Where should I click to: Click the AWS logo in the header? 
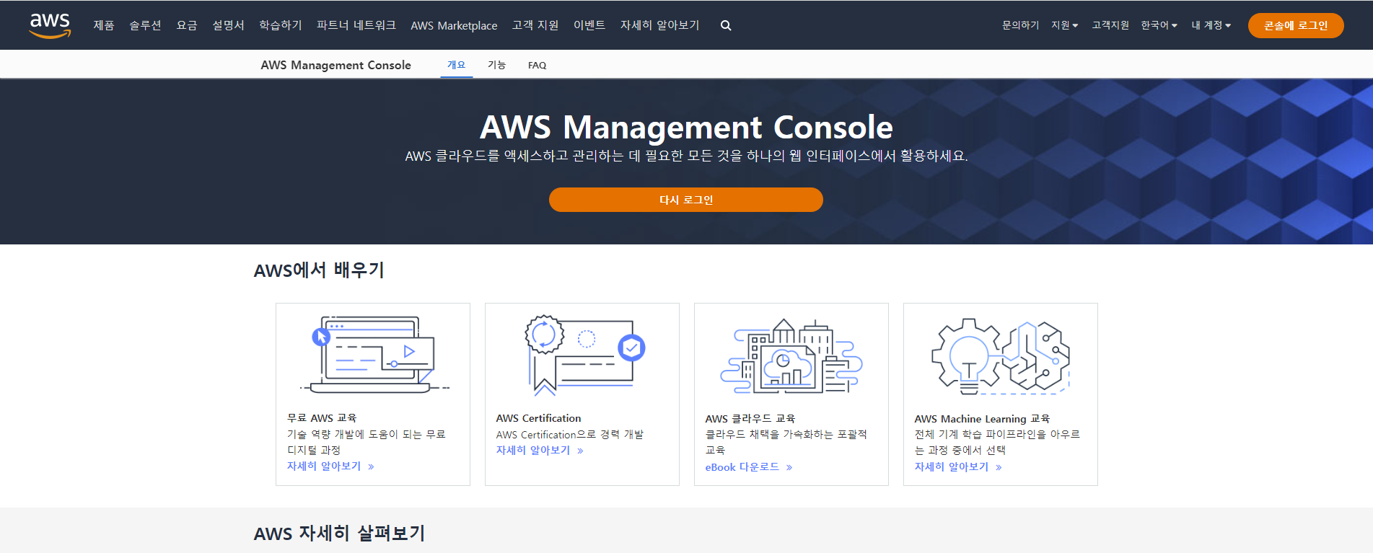[50, 25]
